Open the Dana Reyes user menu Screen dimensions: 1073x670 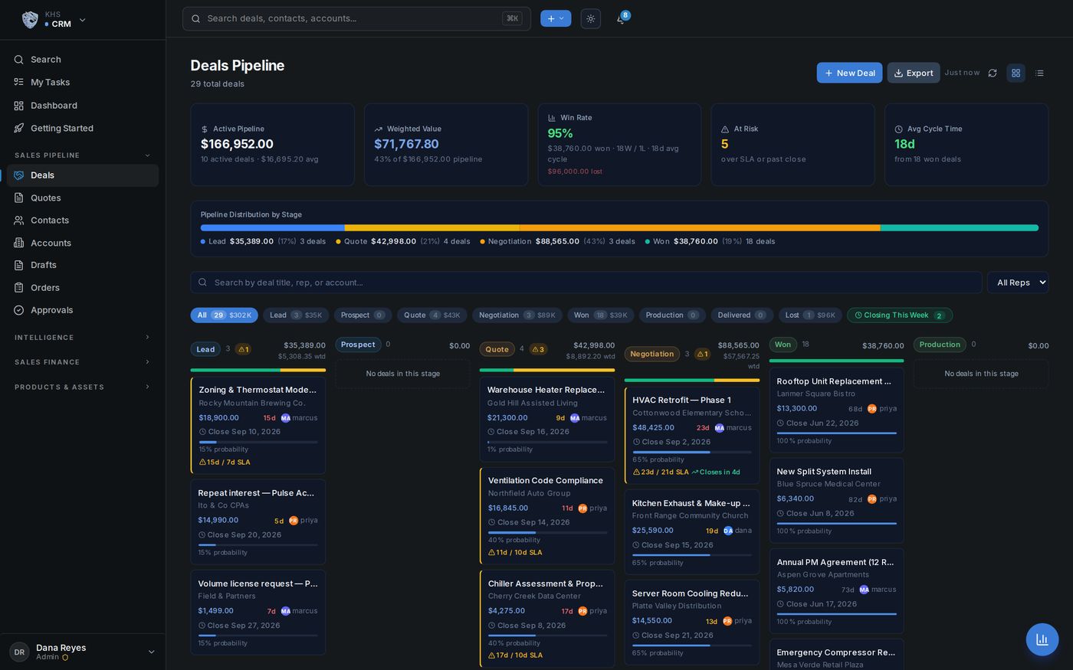click(x=83, y=652)
